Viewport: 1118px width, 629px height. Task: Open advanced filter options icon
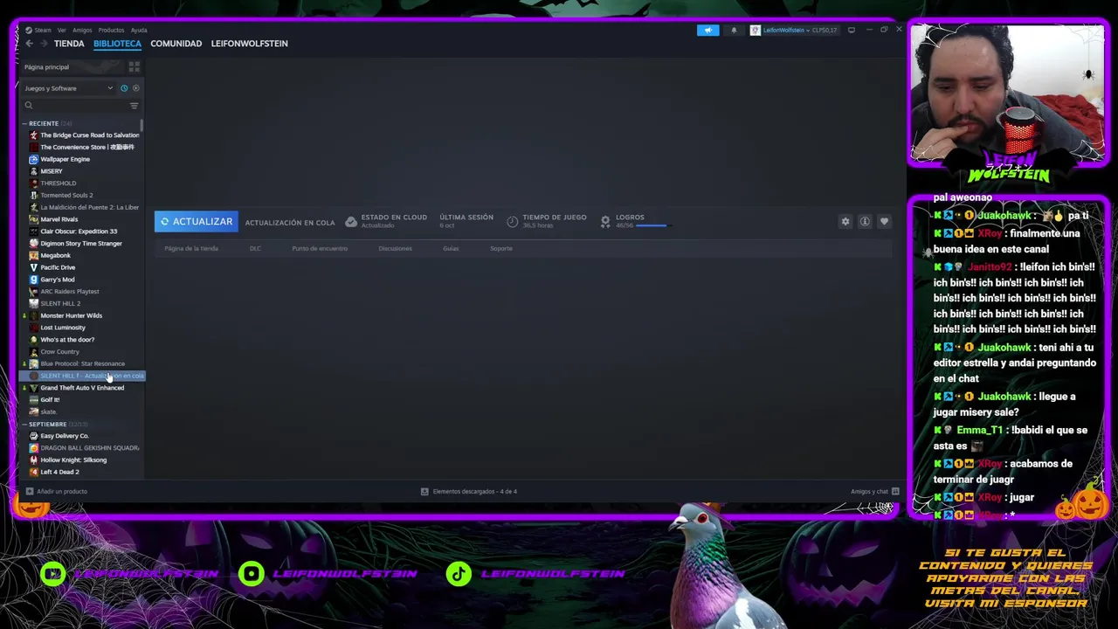click(134, 106)
